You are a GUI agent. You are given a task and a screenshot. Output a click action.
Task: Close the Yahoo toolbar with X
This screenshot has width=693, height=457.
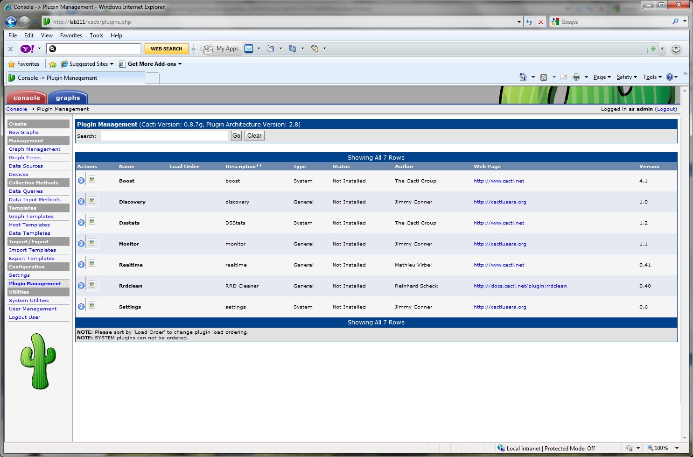(10, 49)
